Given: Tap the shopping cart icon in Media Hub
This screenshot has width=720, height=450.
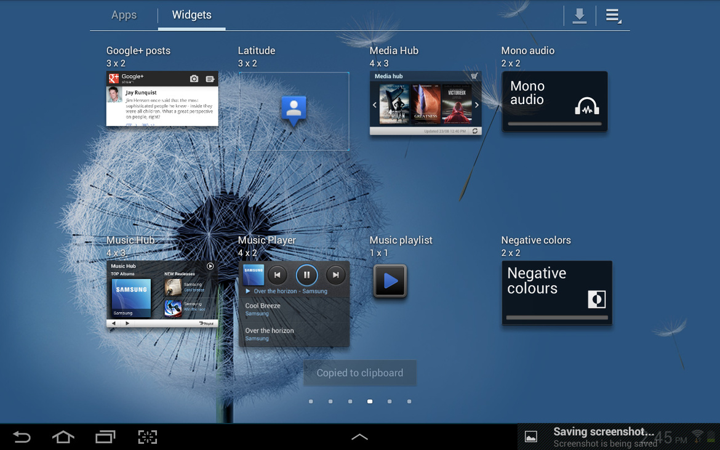Looking at the screenshot, I should point(474,76).
